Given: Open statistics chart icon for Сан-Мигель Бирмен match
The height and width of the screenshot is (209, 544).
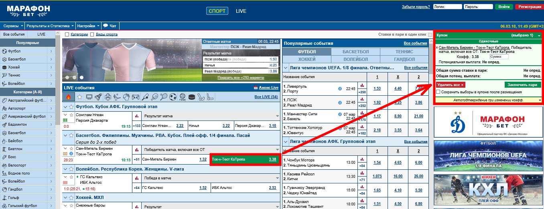Looking at the screenshot, I should [x=136, y=150].
